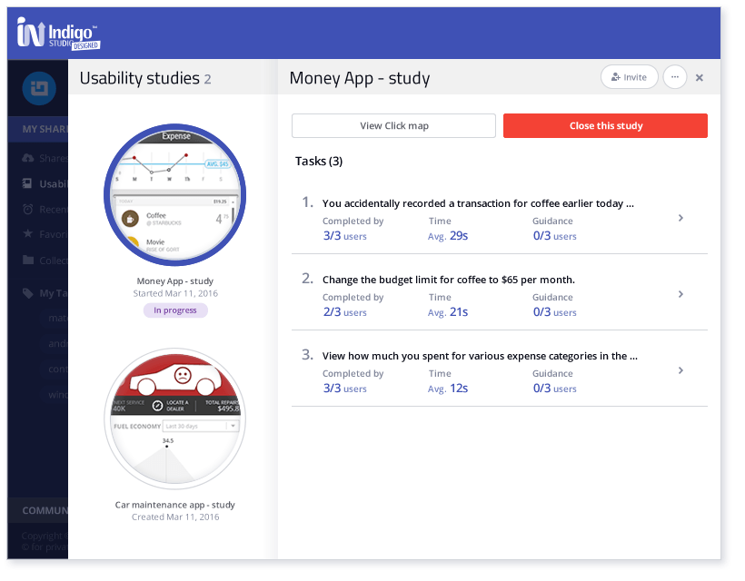The height and width of the screenshot is (581, 745).
Task: Click the Usability book icon in sidebar
Action: 27,183
